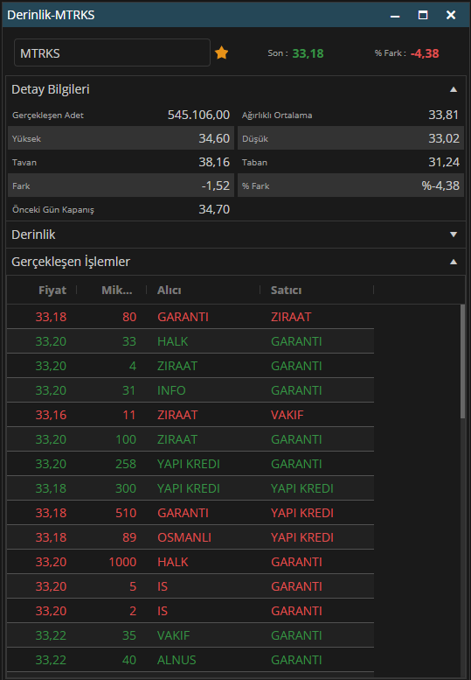
Task: Select trade row with quantity 80
Action: click(190, 317)
